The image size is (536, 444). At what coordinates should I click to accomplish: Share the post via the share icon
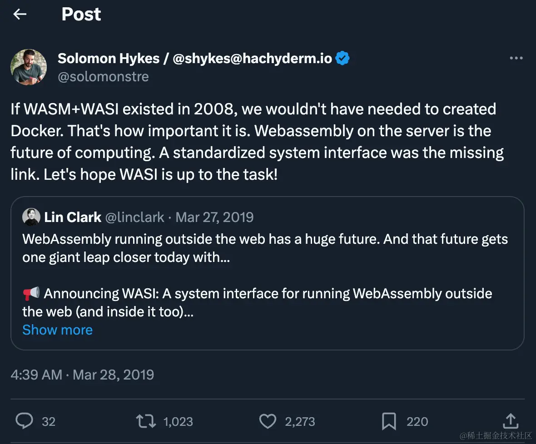(510, 421)
